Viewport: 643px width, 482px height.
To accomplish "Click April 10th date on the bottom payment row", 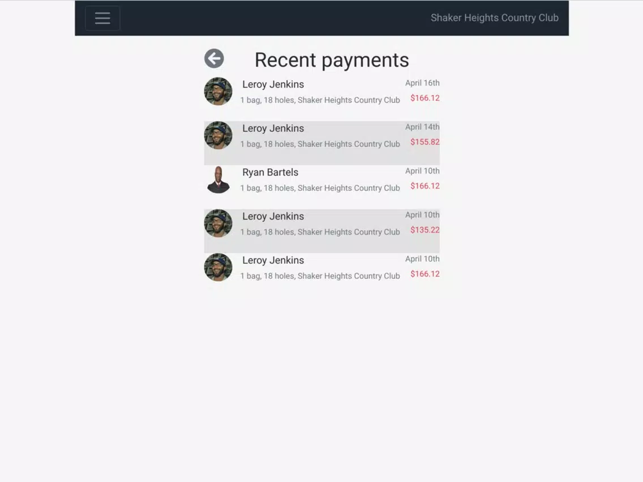I will pyautogui.click(x=422, y=259).
